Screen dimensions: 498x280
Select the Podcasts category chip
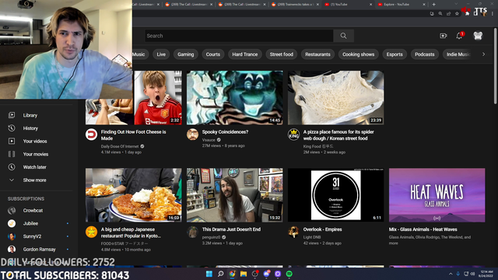click(424, 54)
